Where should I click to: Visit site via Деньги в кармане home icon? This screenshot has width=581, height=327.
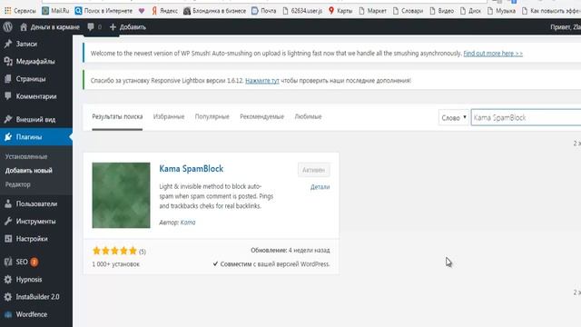24,27
